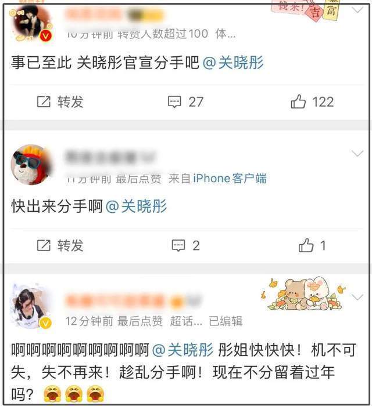This screenshot has width=372, height=406.
Task: Expand chevron menu on third post
Action: coord(357,297)
